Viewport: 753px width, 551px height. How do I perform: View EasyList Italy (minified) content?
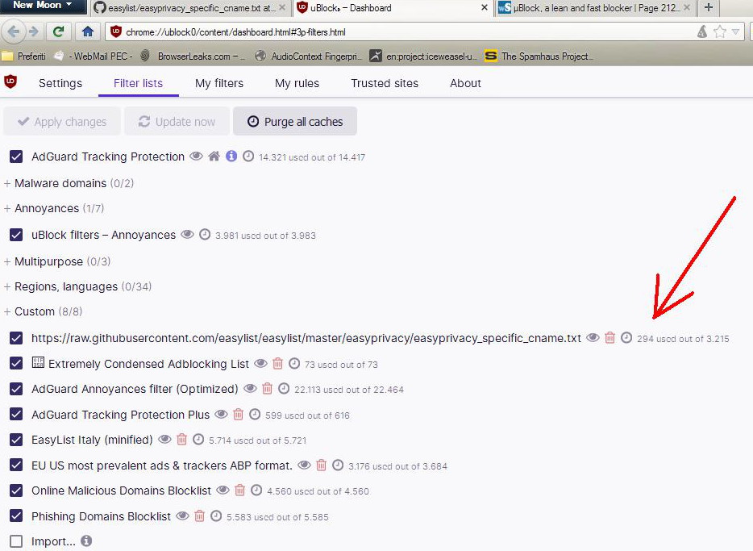pos(164,440)
